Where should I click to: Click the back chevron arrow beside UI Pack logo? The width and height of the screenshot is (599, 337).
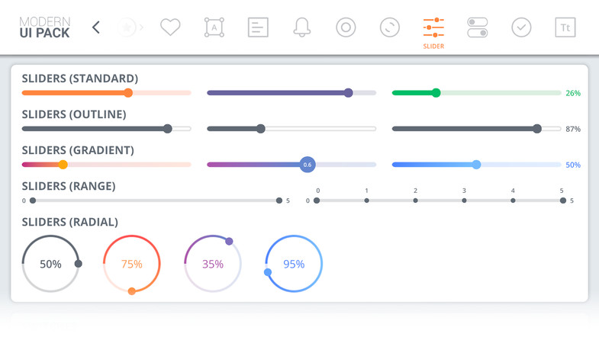click(x=96, y=27)
